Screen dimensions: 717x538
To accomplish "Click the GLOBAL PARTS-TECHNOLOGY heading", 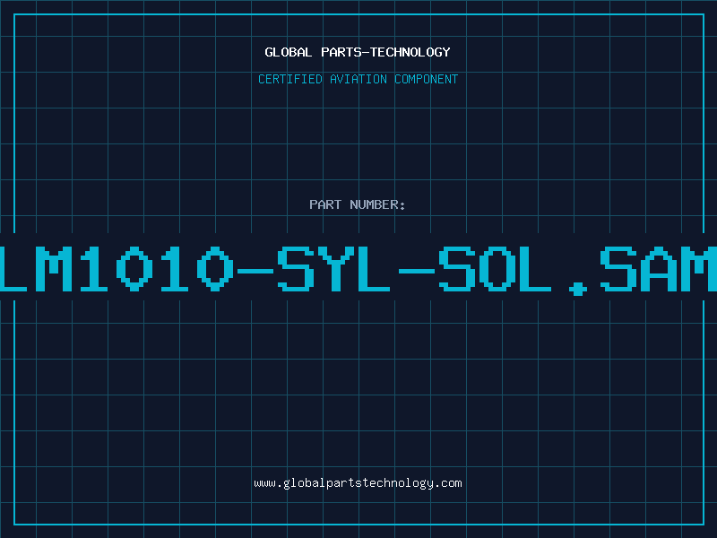I will point(358,52).
